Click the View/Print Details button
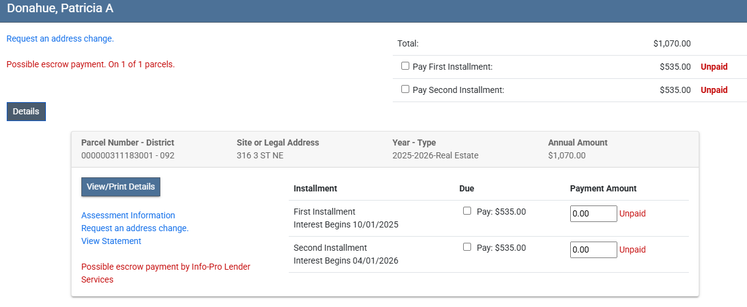The height and width of the screenshot is (307, 747). (x=121, y=187)
